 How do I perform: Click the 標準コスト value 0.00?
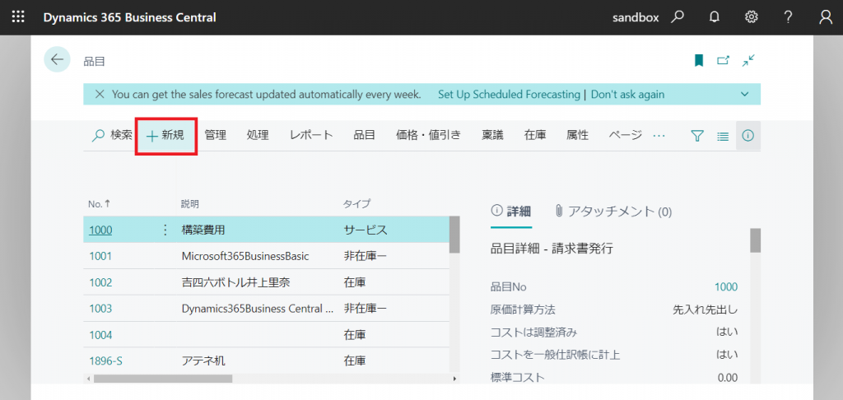728,378
